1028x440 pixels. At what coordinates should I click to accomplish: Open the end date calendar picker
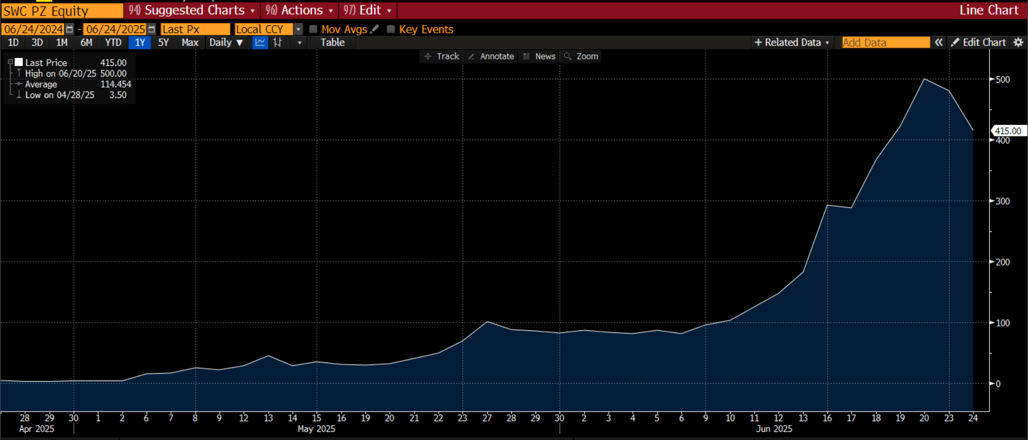tap(152, 29)
